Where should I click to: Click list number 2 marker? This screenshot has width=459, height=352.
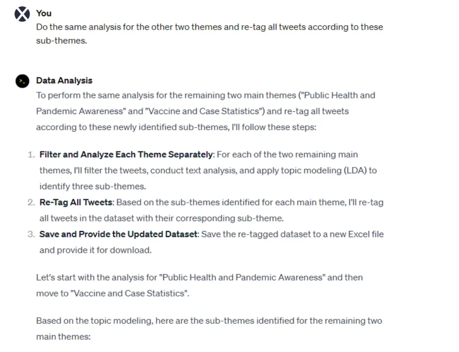(x=31, y=202)
